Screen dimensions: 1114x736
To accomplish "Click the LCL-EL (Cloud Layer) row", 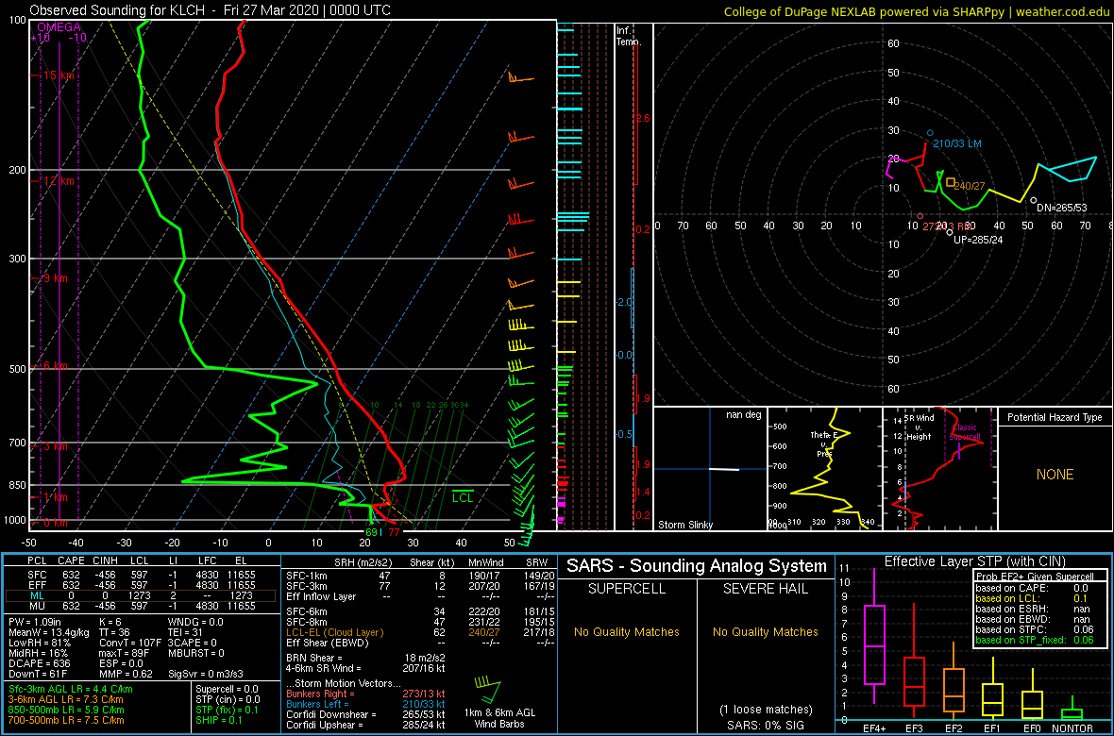I will coord(419,632).
